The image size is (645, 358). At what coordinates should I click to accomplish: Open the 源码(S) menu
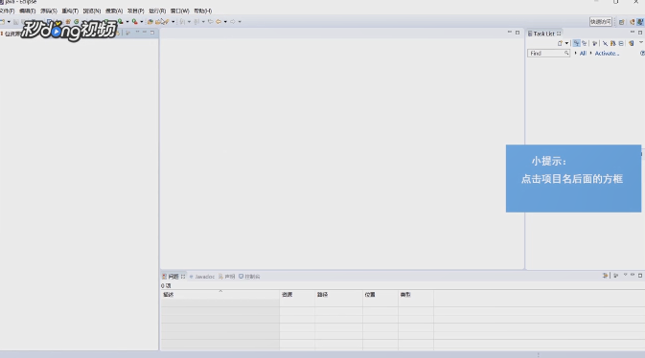click(49, 11)
